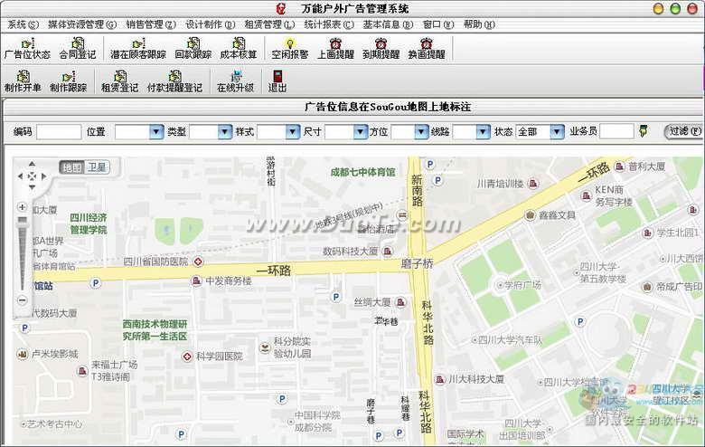Click the 过滤 filter button
Viewport: 705px width, 447px height.
[x=683, y=131]
